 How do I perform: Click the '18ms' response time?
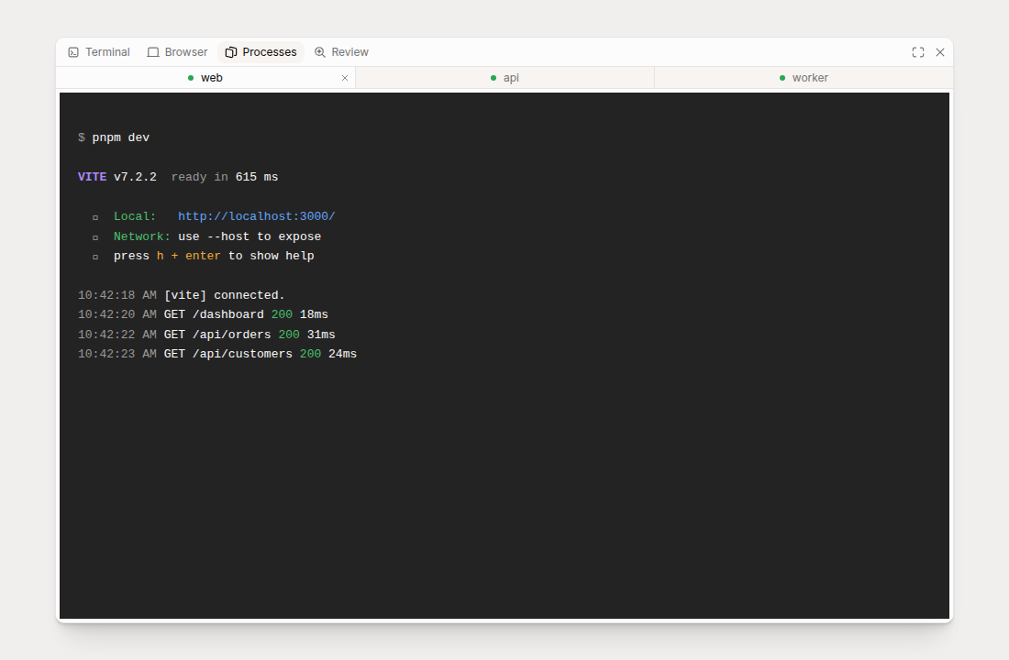[314, 314]
